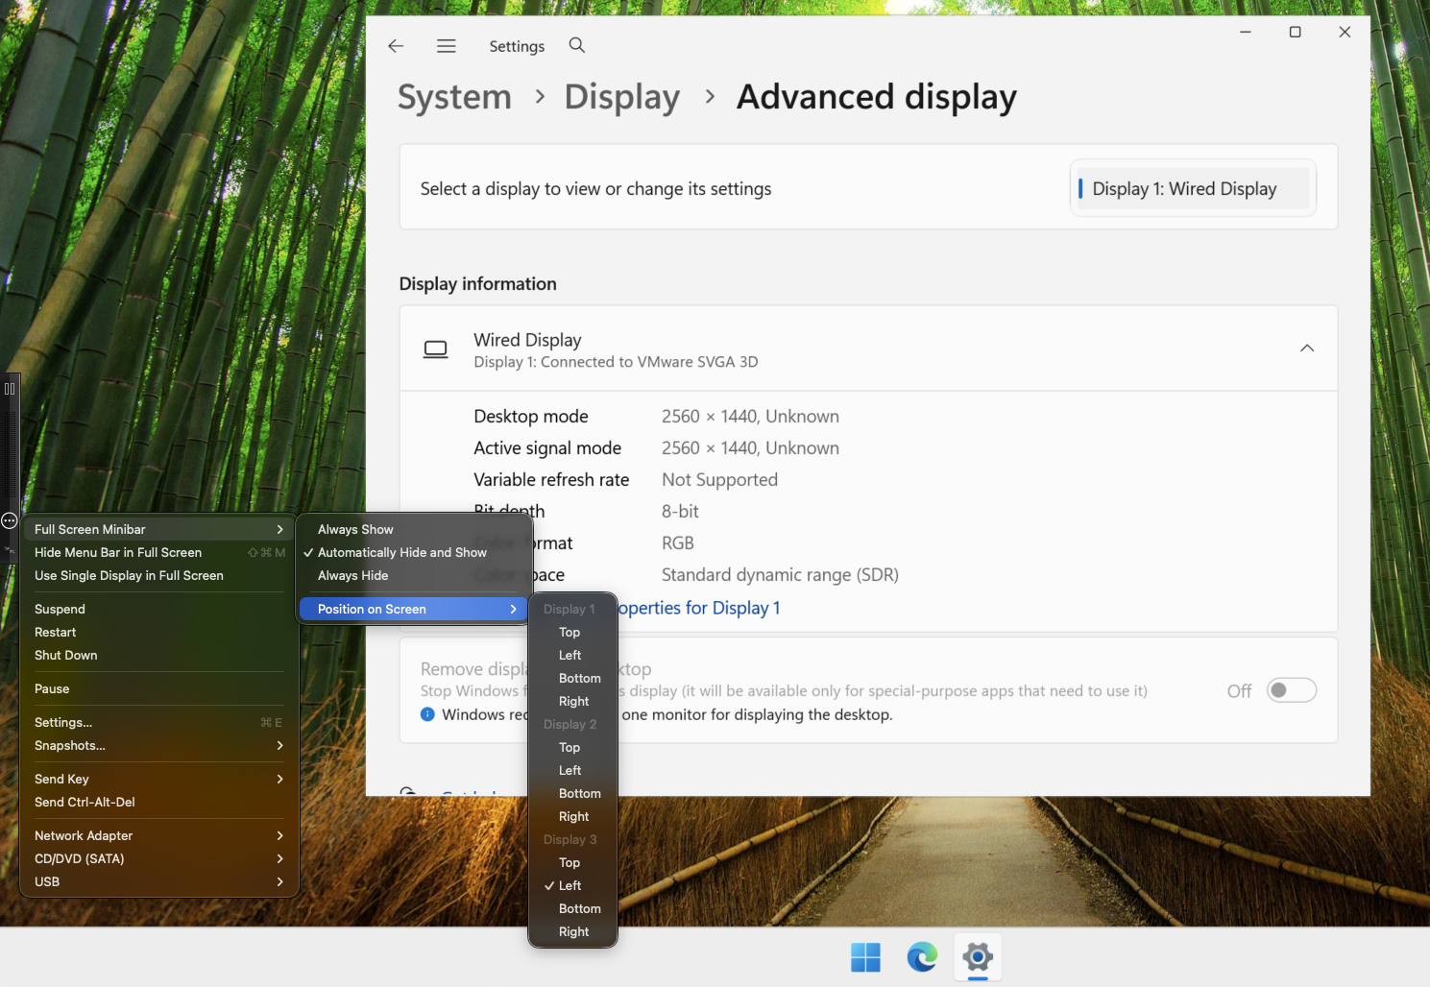Toggle the Remove display from desktop switch
The image size is (1430, 987).
pyautogui.click(x=1291, y=690)
